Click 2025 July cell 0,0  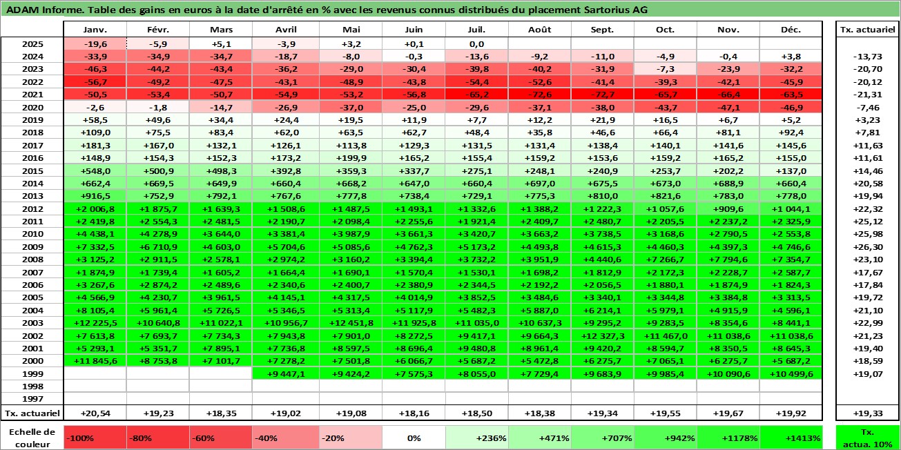pos(476,43)
